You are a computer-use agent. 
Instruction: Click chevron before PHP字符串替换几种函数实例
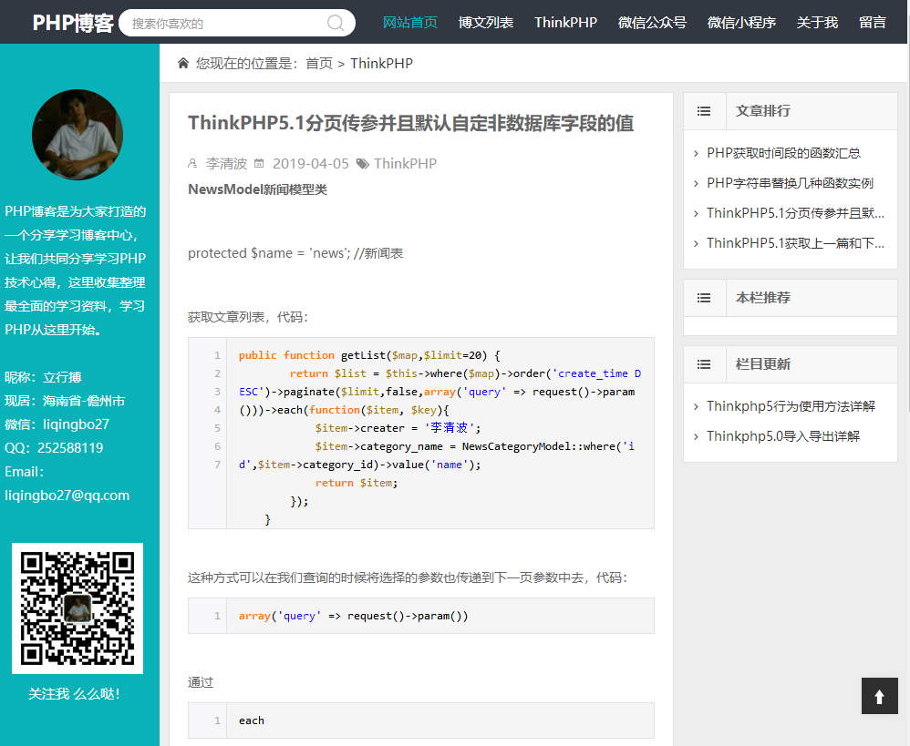tap(696, 184)
